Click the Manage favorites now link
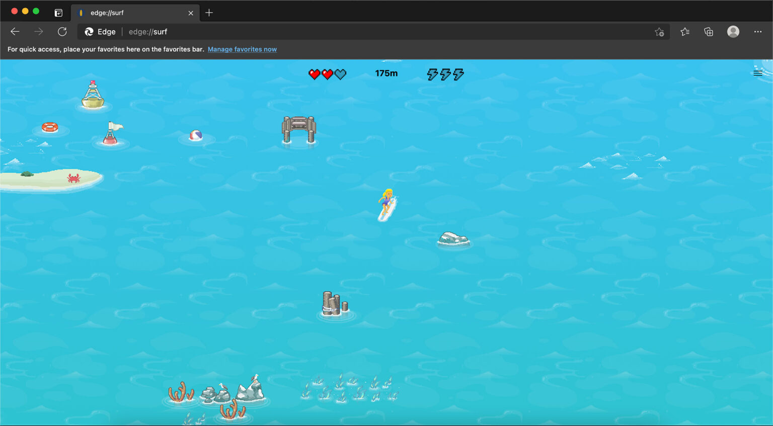 click(242, 49)
